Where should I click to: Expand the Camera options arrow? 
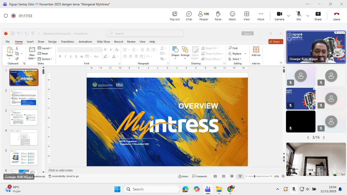coord(289,16)
